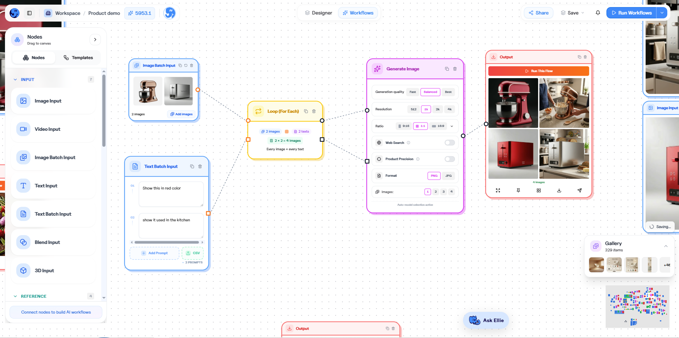Click the Nodes panel vertical scrollbar
This screenshot has height=338, width=679.
[104, 110]
